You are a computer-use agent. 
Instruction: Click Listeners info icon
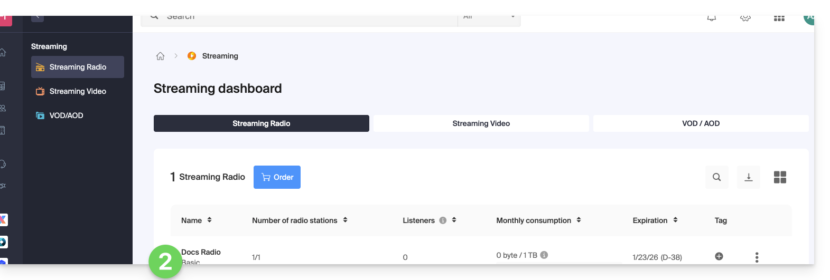[x=443, y=220]
